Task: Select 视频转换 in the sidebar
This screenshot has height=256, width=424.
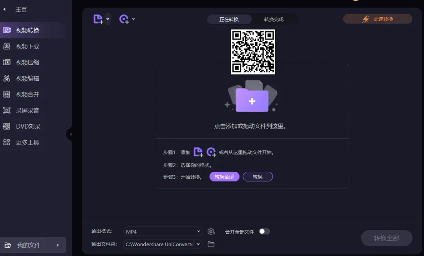Action: point(33,30)
